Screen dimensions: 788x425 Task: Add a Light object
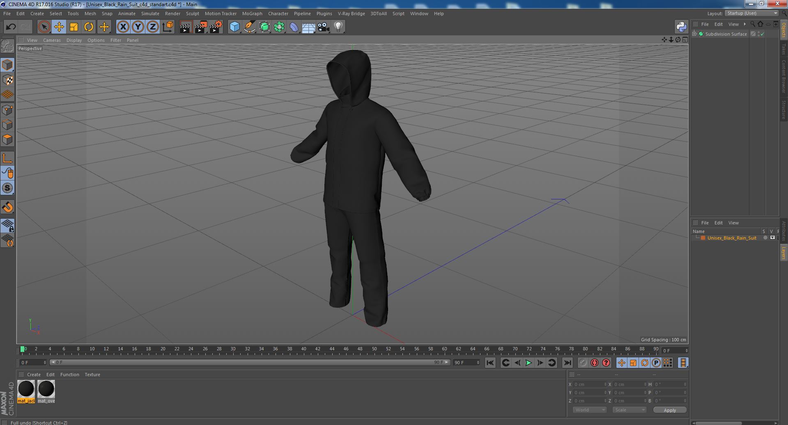[x=338, y=27]
